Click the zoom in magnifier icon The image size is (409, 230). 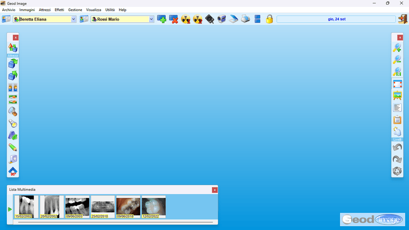pyautogui.click(x=397, y=48)
